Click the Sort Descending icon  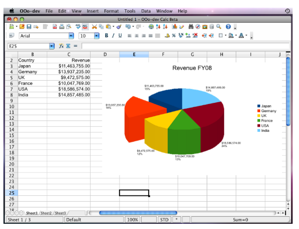(165, 27)
